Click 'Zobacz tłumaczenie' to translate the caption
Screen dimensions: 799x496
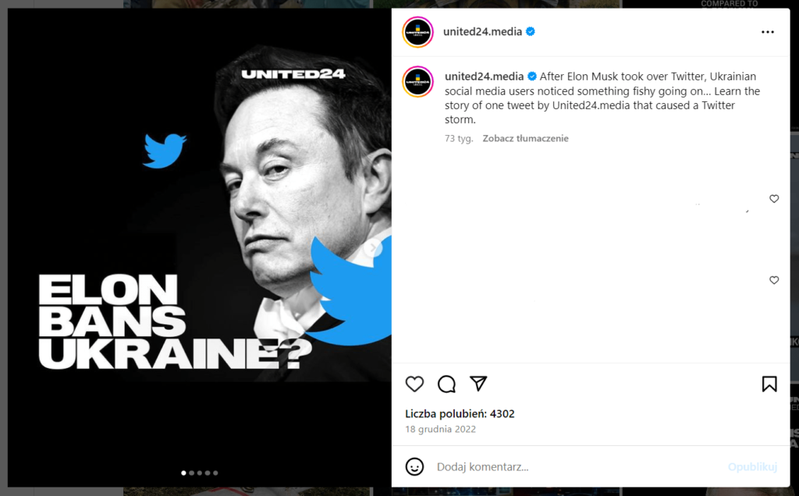[525, 139]
